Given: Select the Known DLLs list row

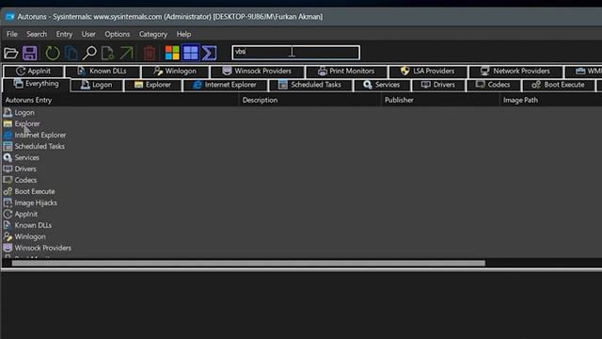Looking at the screenshot, I should coord(33,225).
